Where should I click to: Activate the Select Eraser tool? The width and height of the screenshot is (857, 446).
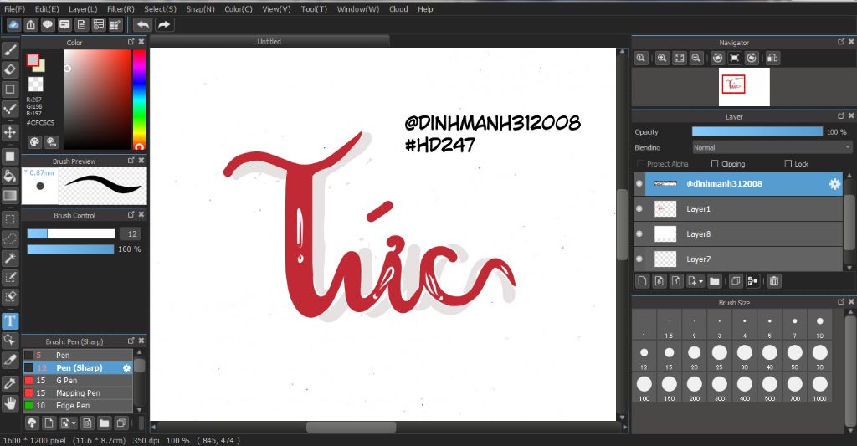point(10,297)
